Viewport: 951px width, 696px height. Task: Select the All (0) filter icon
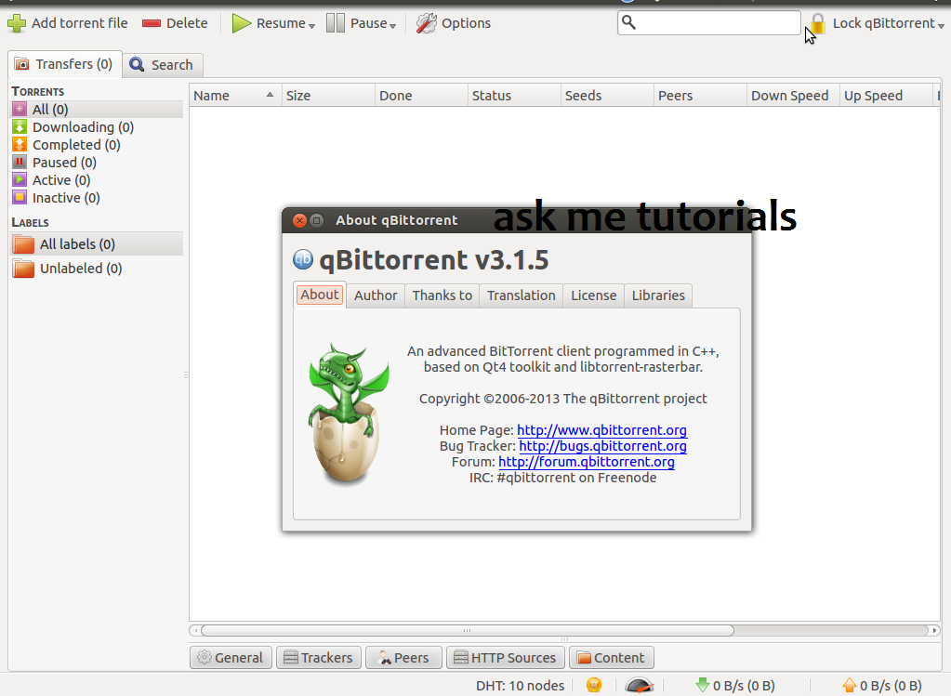tap(20, 109)
